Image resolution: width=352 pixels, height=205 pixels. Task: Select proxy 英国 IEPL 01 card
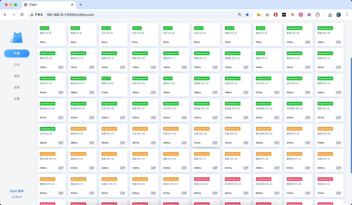point(329,185)
